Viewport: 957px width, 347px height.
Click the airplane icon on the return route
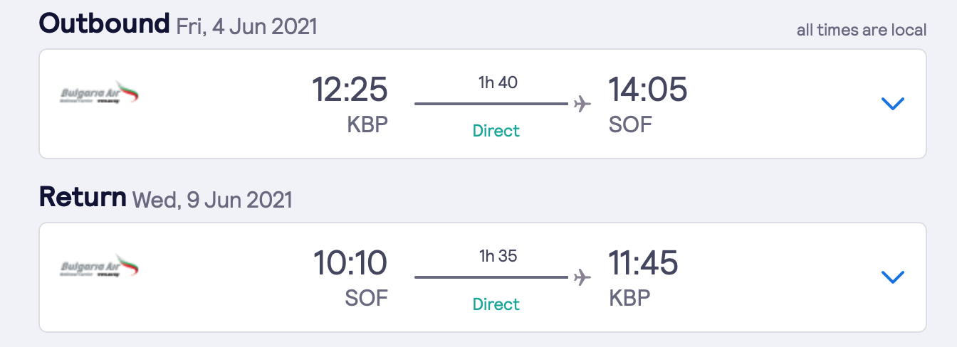tap(582, 277)
